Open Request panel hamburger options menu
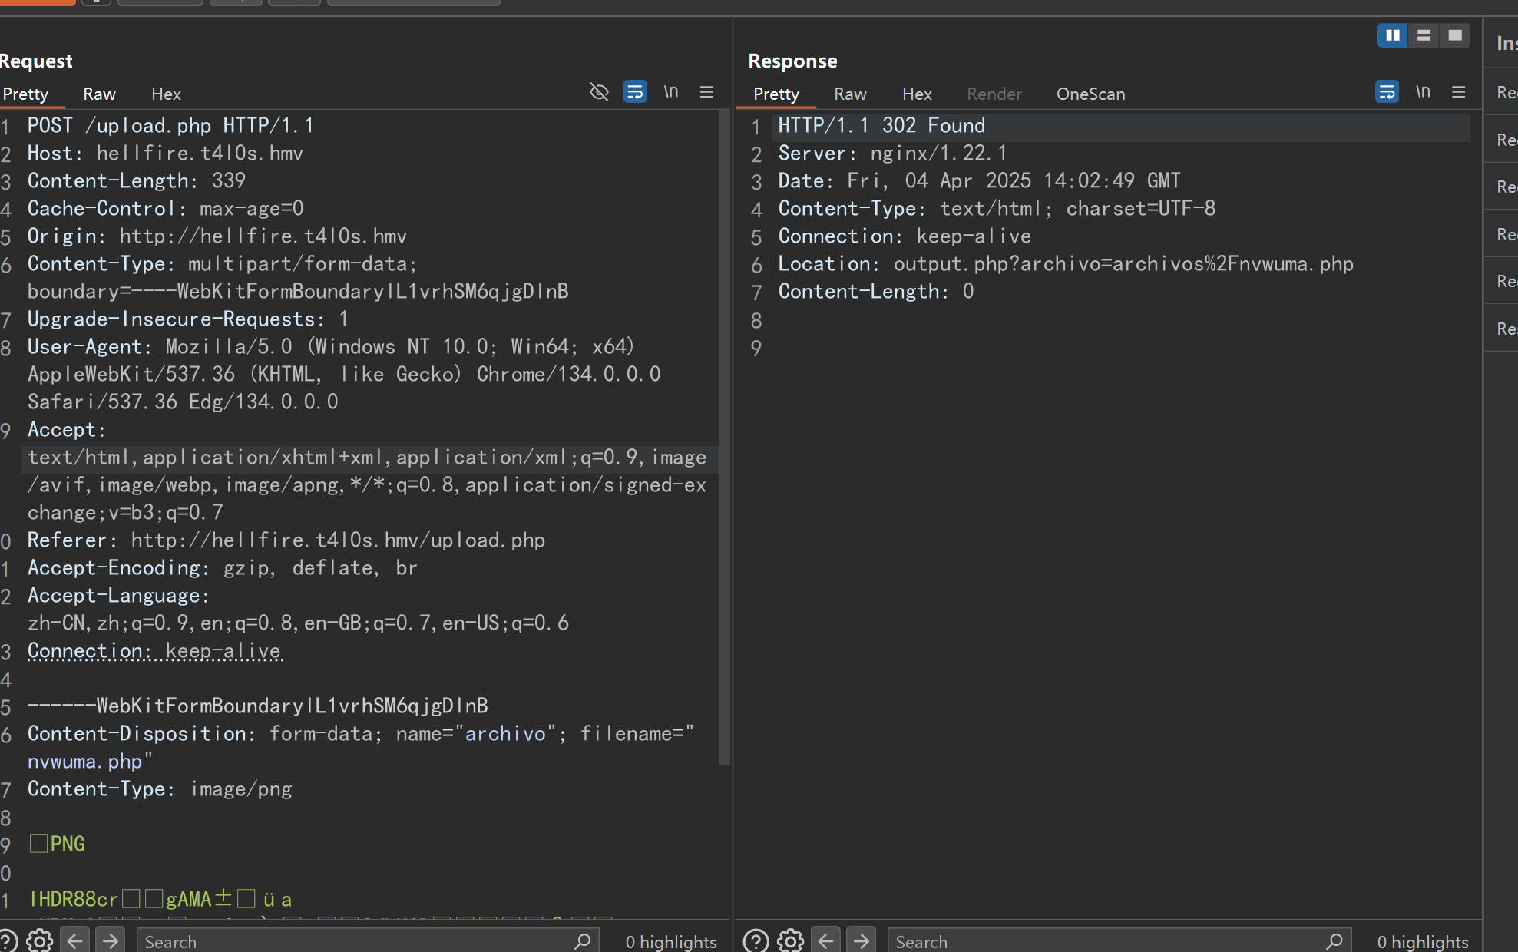 pos(706,92)
